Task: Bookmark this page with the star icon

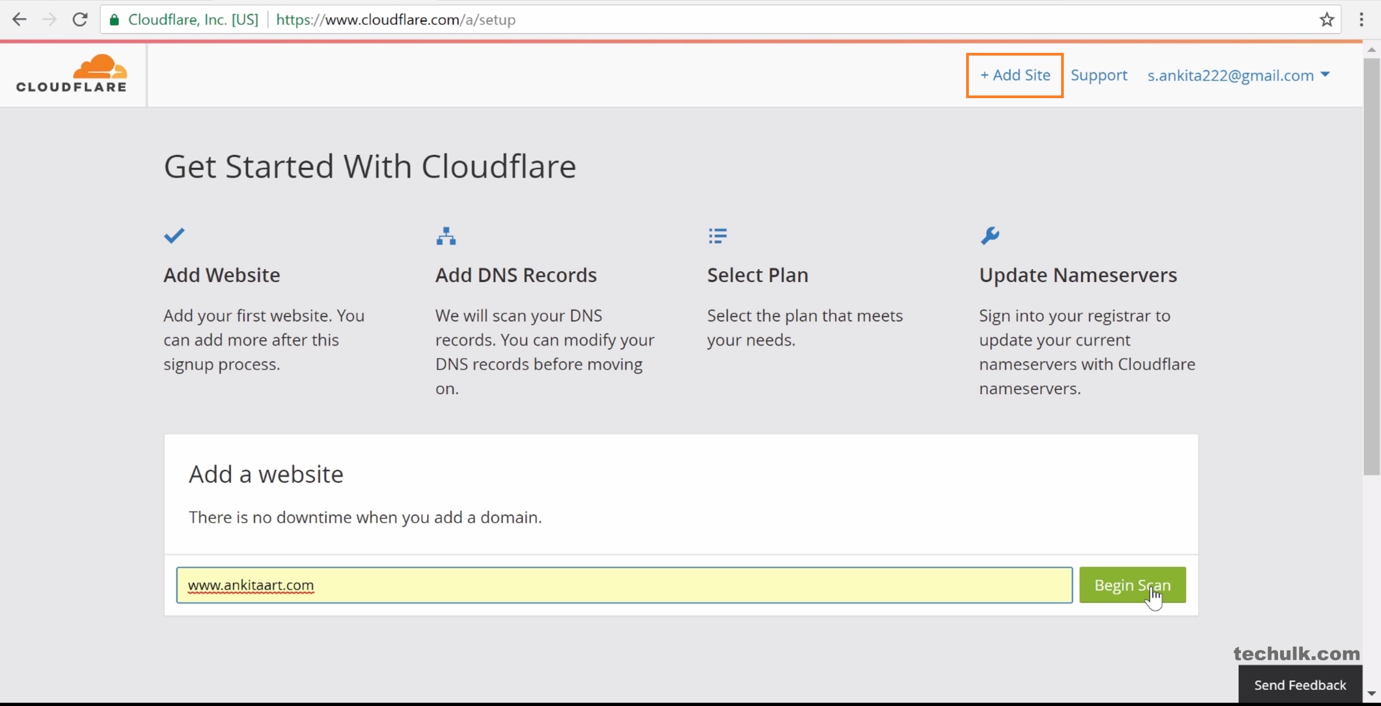Action: pyautogui.click(x=1327, y=20)
